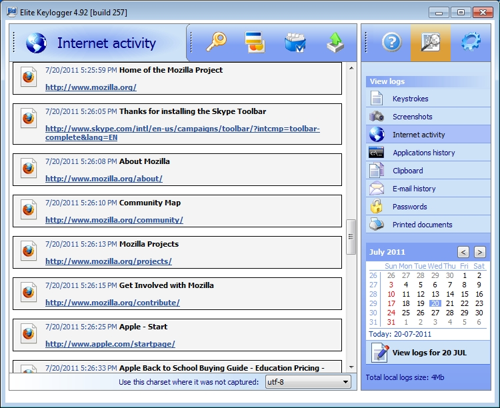Image resolution: width=500 pixels, height=408 pixels.
Task: Select July 4 in the calendar
Action: 406,285
